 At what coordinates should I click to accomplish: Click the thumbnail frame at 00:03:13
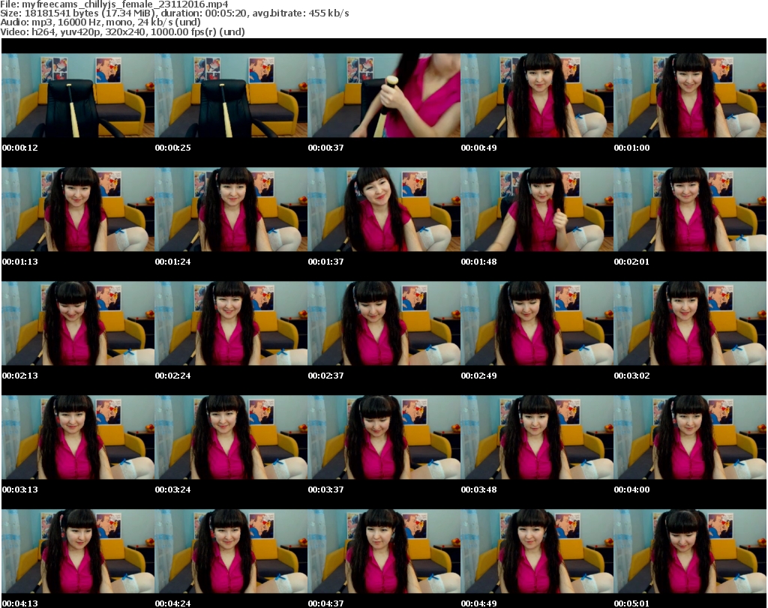tap(78, 438)
